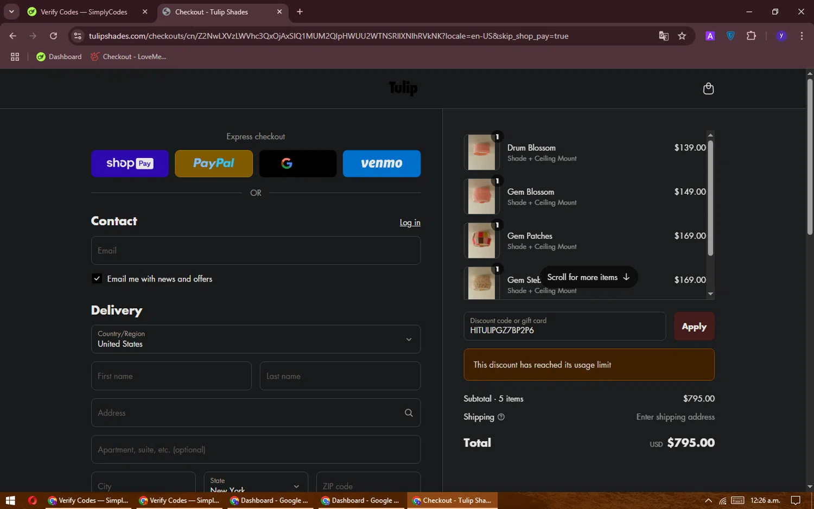The image size is (814, 509).
Task: Open the Chrome three-dot menu
Action: [x=802, y=36]
